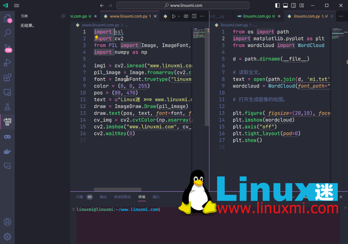Open the Manage settings gear
The width and height of the screenshot is (348, 244).
pyautogui.click(x=7, y=237)
